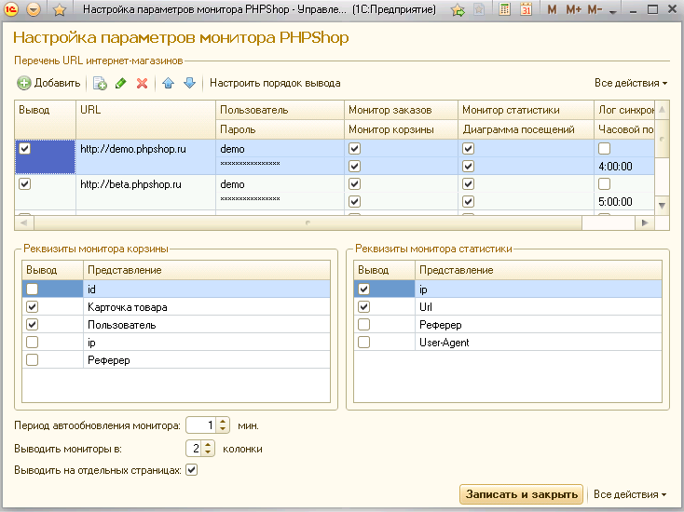Click Записать и закрыть button
This screenshot has width=684, height=512.
tap(522, 494)
